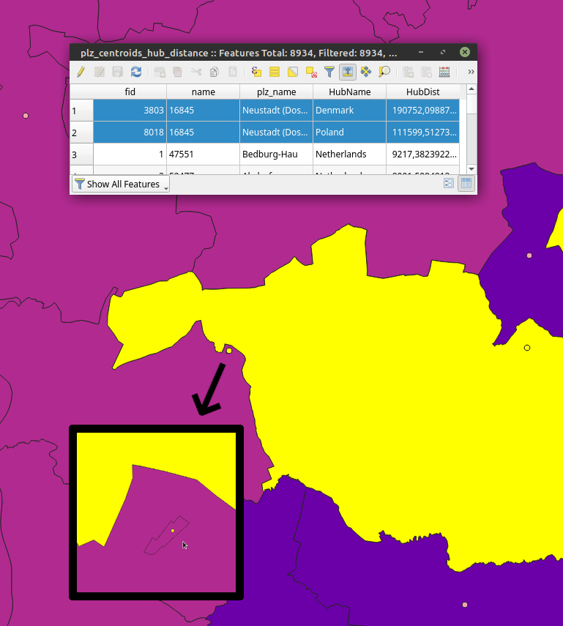Click the table scrollbar down arrow

point(471,169)
